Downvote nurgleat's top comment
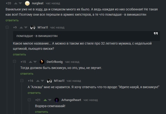 20,3
